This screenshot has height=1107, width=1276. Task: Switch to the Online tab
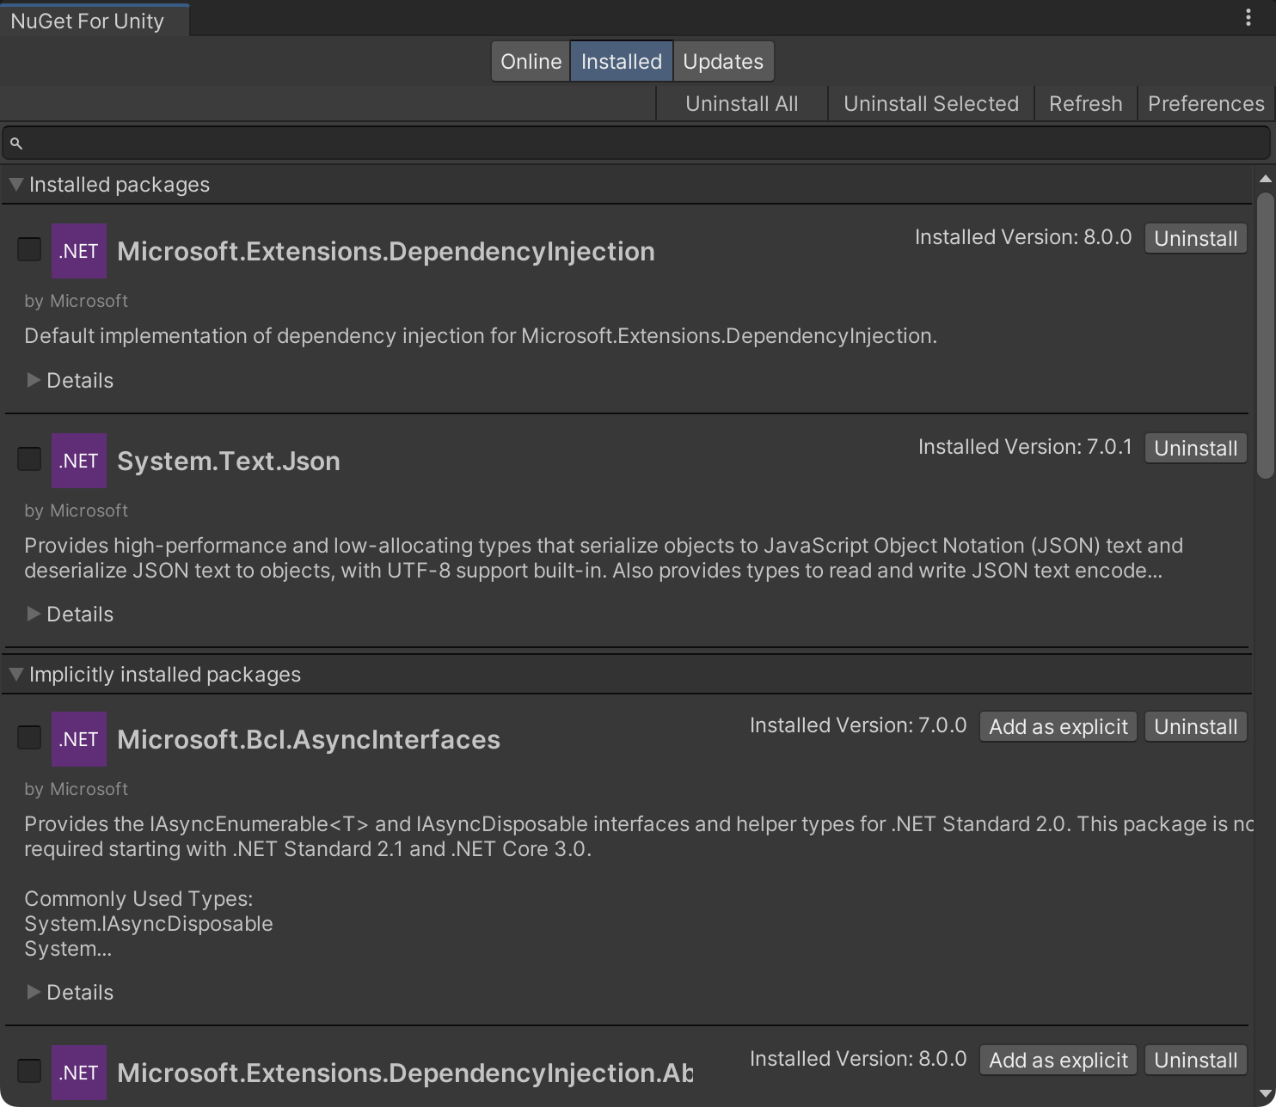click(530, 61)
